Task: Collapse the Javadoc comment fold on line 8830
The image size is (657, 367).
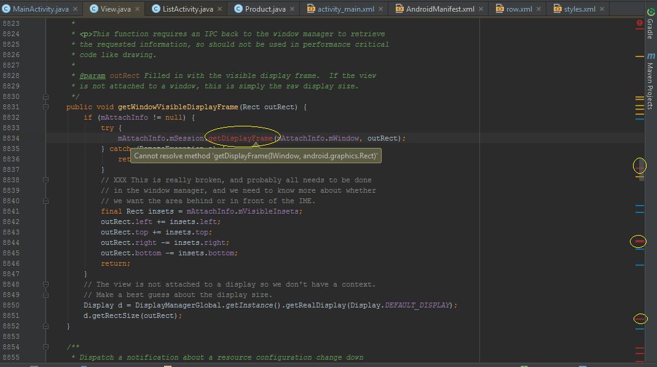Action: click(45, 97)
